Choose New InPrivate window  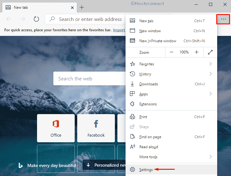[x=158, y=41]
